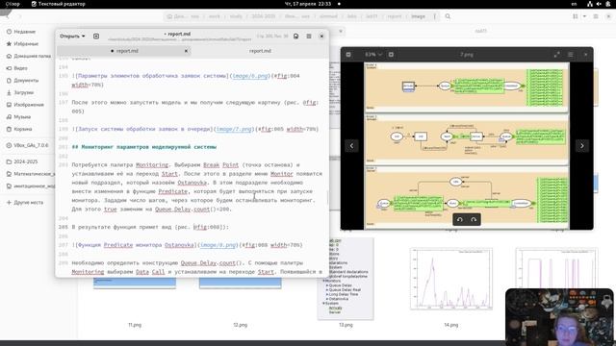The image size is (616, 346).
Task: Open the volume indicator in top bar
Action: [599, 4]
